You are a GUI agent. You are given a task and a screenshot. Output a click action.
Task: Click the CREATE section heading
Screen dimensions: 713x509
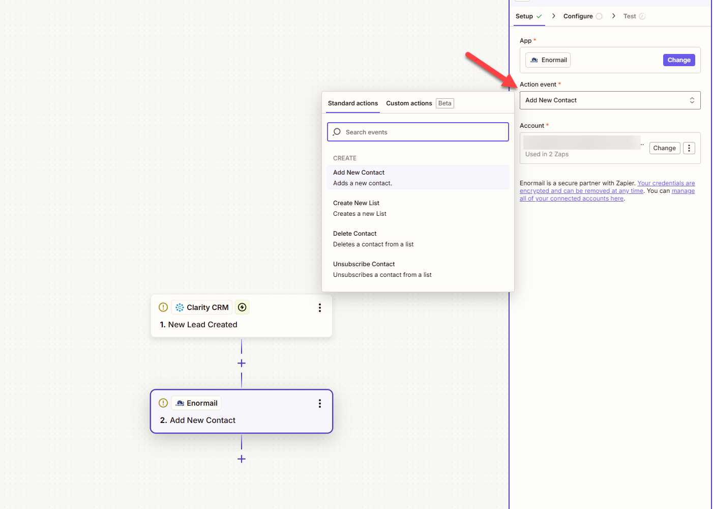345,158
